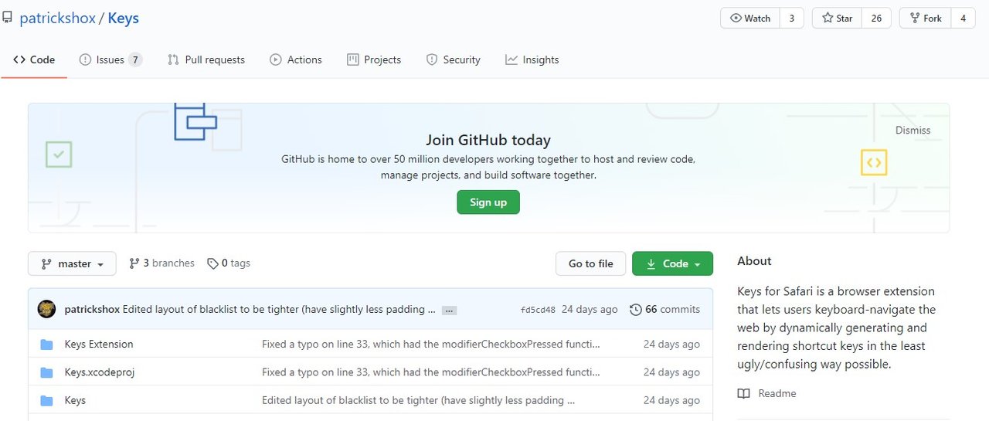989x421 pixels.
Task: Click "24 days ago" in commit bar
Action: click(590, 309)
